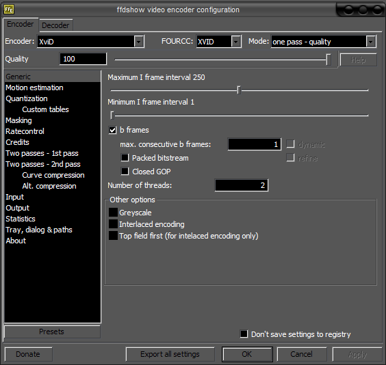Select Output in the settings list

pos(53,208)
